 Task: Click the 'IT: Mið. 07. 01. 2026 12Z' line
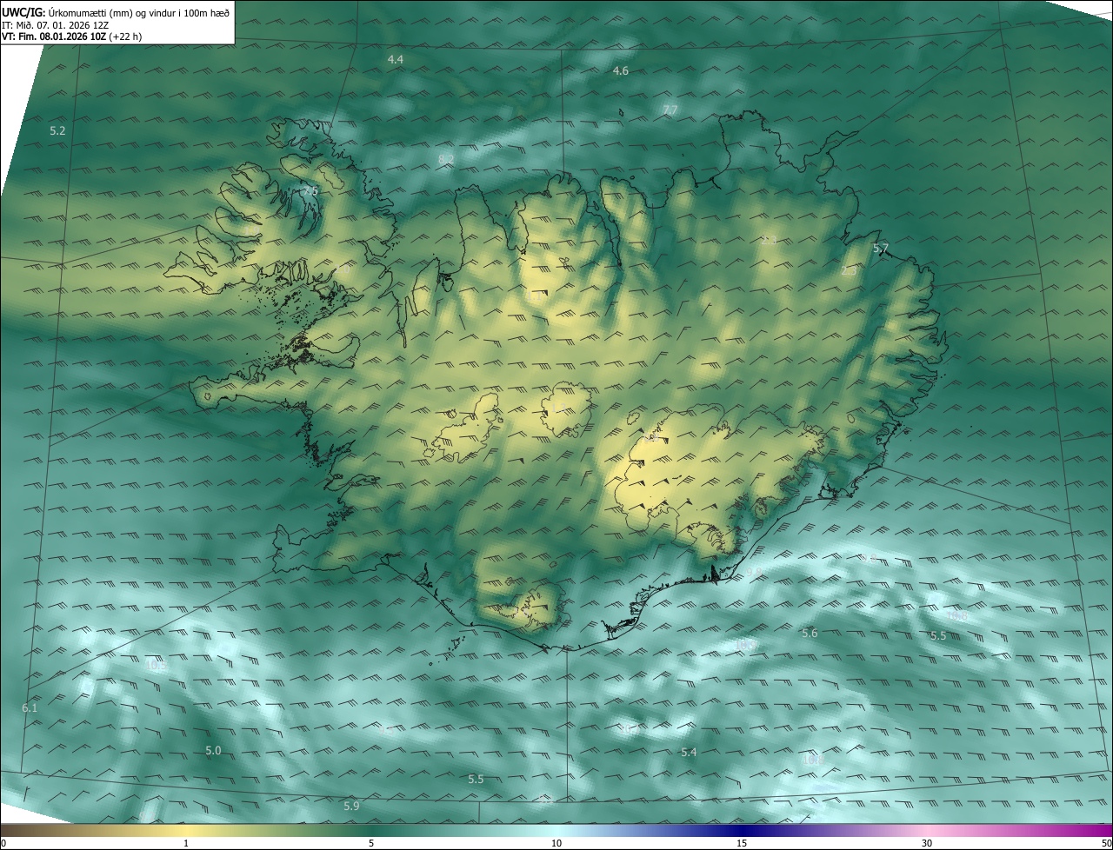[55, 25]
